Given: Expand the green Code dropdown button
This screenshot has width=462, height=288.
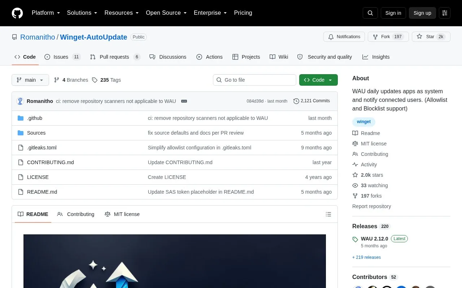Looking at the screenshot, I should [318, 80].
